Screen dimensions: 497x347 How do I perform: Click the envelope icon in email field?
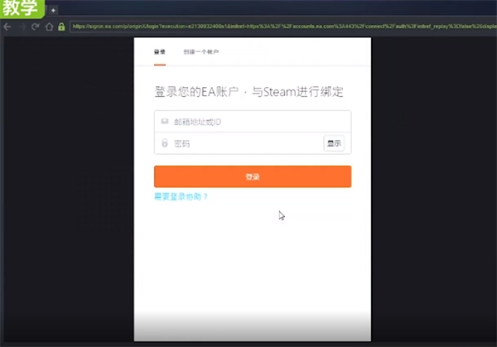coord(165,121)
